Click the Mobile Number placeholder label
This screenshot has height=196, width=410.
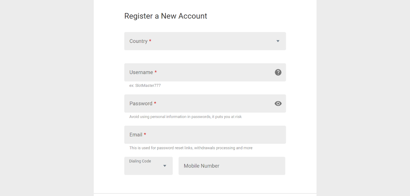pyautogui.click(x=201, y=166)
